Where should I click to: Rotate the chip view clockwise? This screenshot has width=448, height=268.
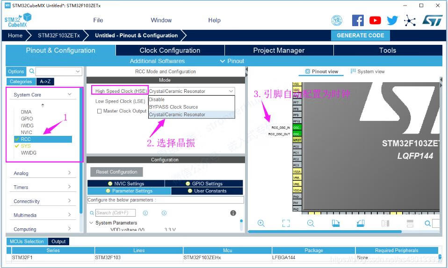[x=336, y=224]
